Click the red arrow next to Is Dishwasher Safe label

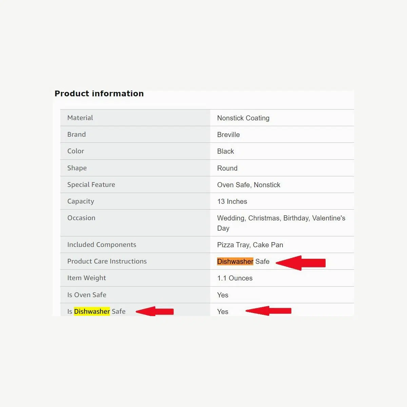155,311
